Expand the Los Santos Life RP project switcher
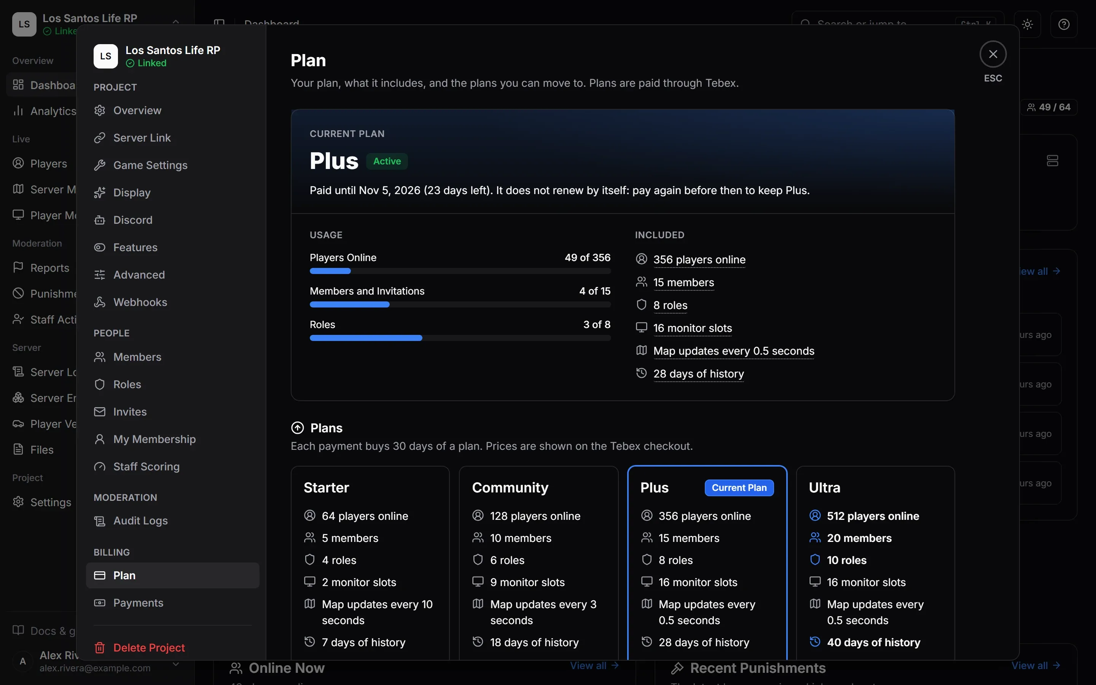Screen dimensions: 1096x685 point(97,24)
